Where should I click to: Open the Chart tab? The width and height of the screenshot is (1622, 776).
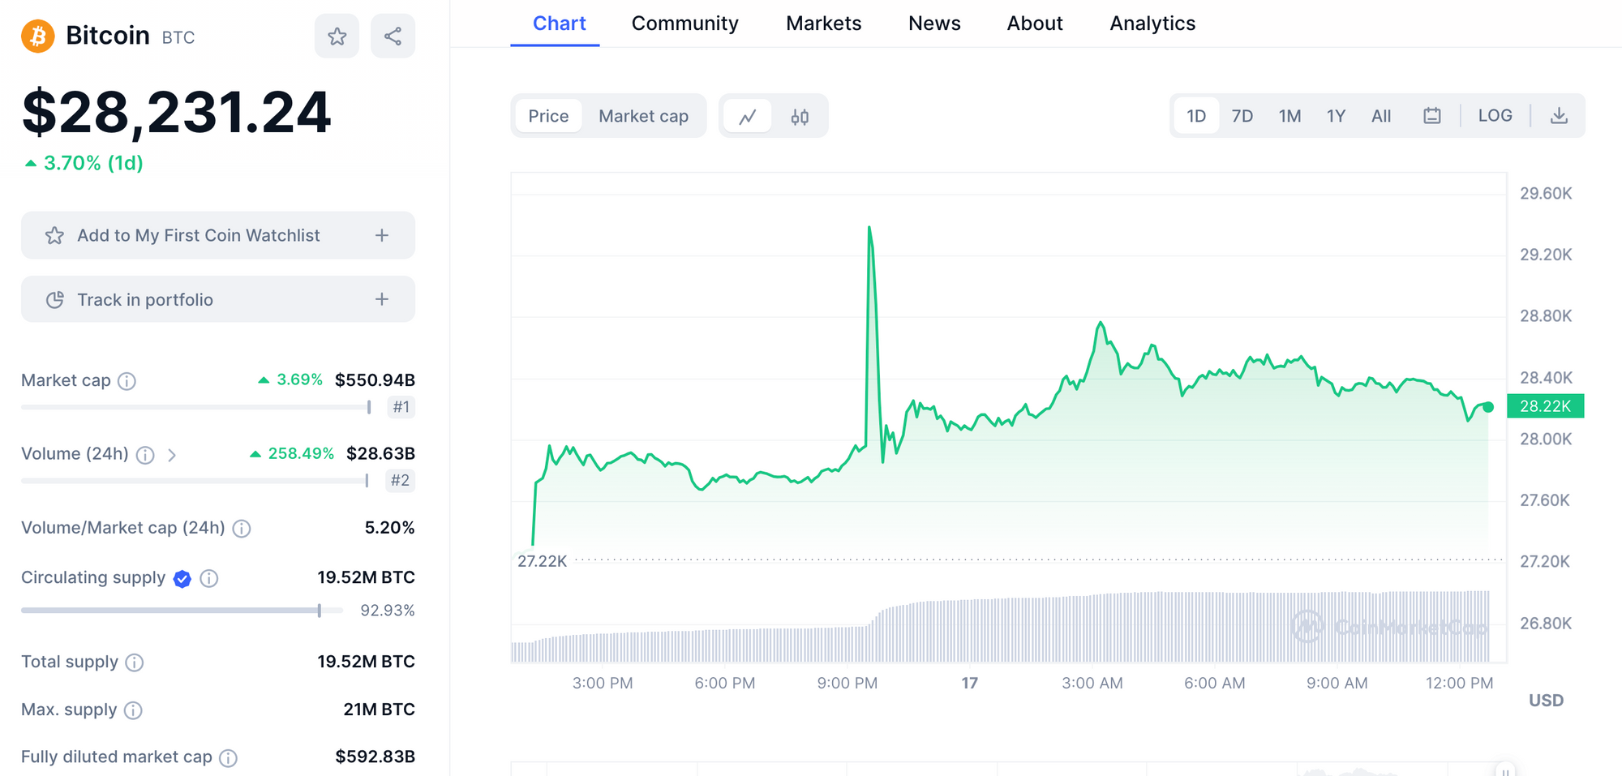559,24
